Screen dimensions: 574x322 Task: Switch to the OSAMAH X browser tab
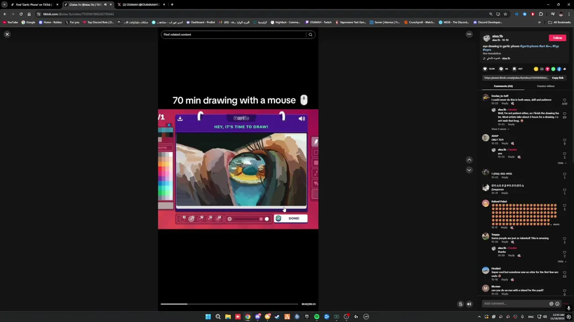click(x=141, y=4)
